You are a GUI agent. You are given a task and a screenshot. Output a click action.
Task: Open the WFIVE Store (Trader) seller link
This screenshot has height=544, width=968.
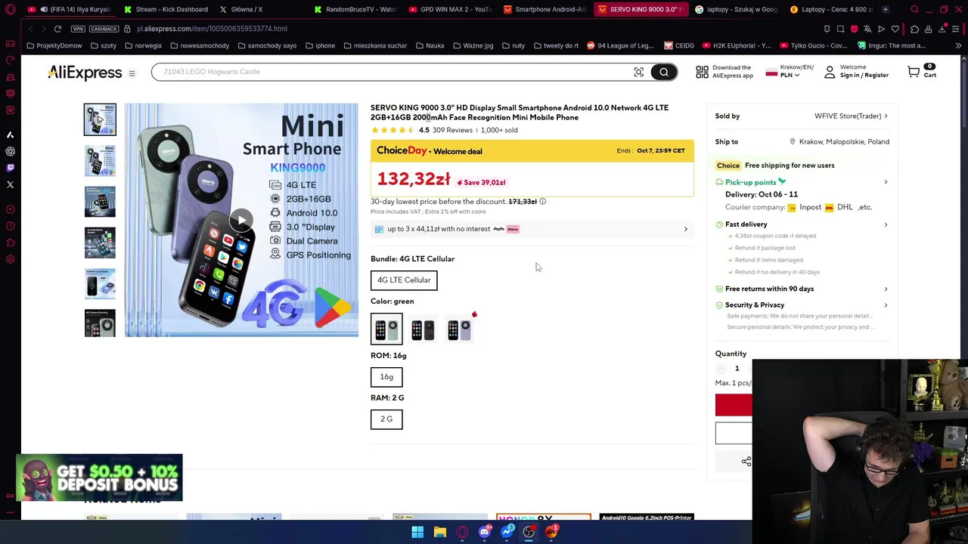click(851, 116)
